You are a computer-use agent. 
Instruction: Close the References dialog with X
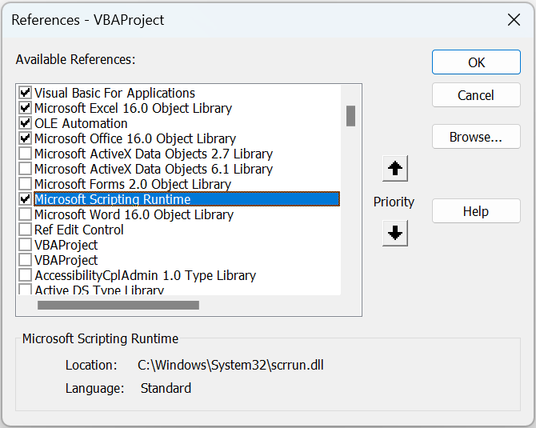[x=514, y=20]
